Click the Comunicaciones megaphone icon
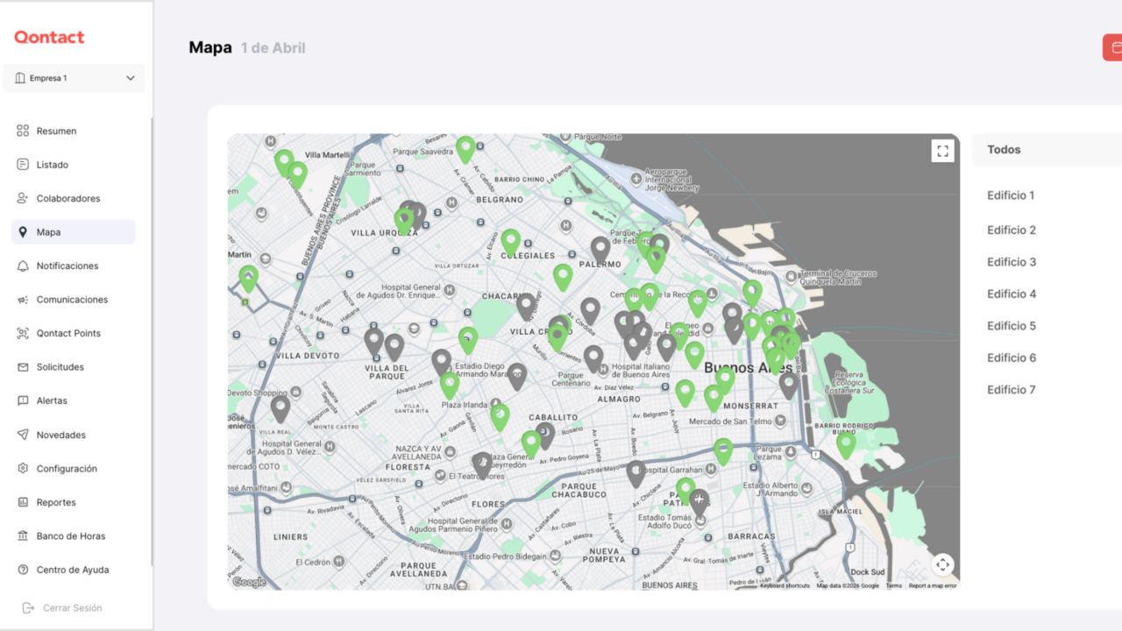Viewport: 1122px width, 631px height. (23, 300)
